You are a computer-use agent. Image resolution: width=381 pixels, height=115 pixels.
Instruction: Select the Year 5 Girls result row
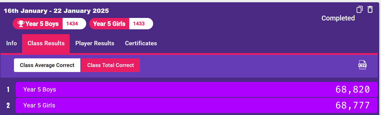point(196,105)
